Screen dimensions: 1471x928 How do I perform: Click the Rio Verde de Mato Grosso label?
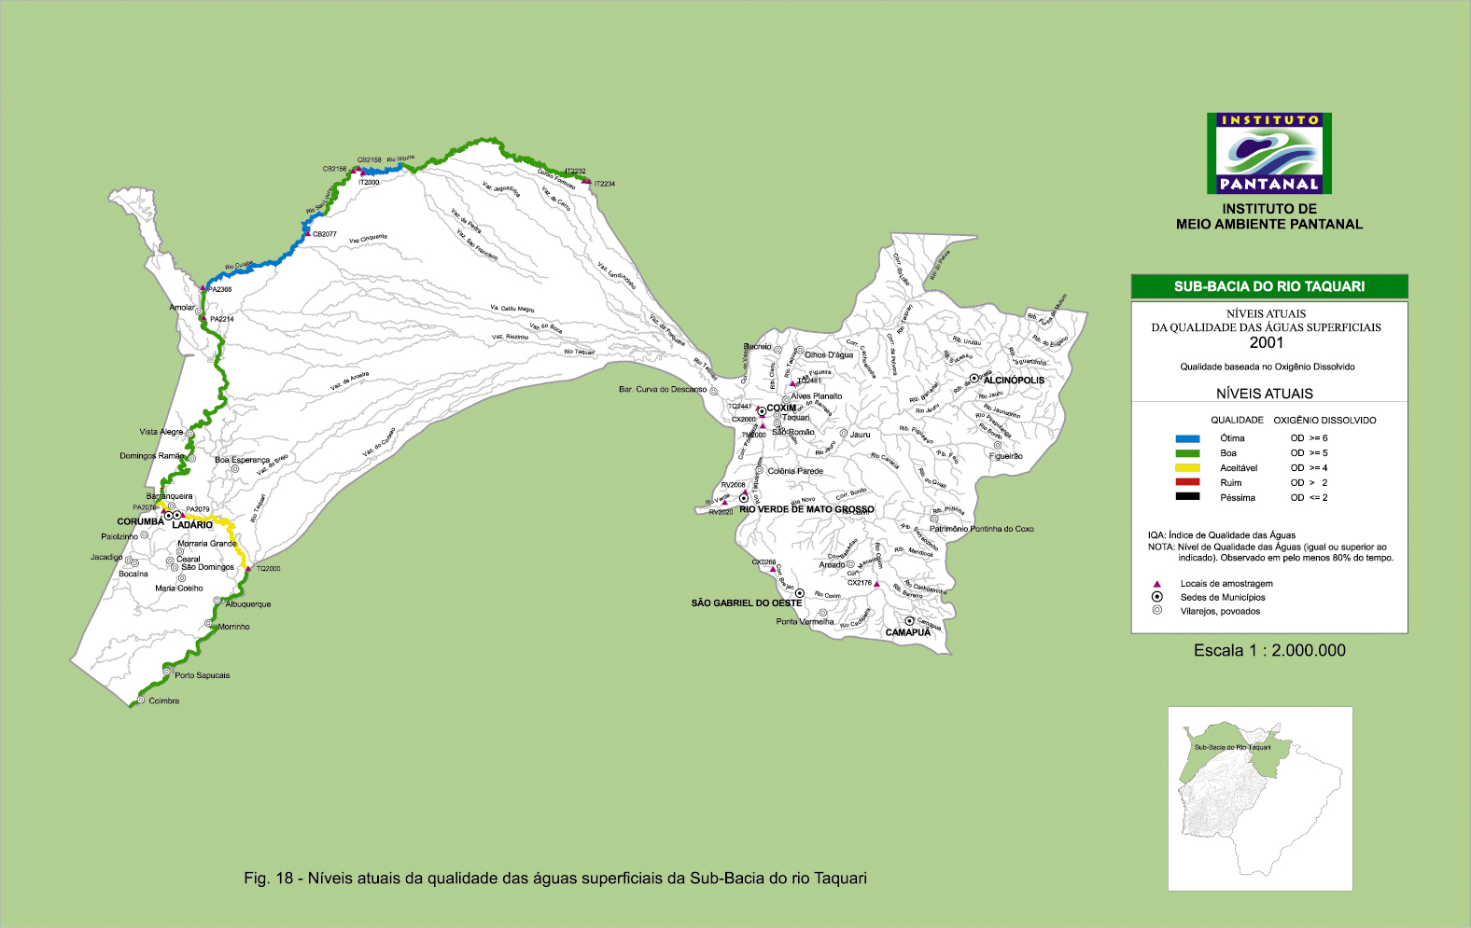[x=806, y=509]
